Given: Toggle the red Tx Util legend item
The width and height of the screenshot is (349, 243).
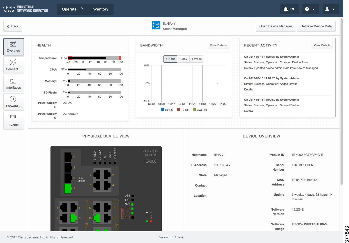Looking at the screenshot, I should point(183,110).
